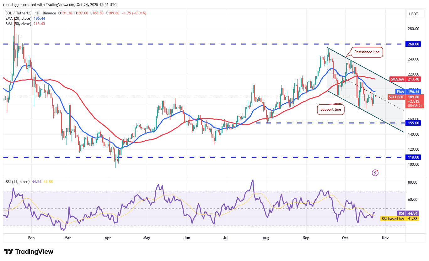The image size is (429, 261).
Task: Click the purple lightning quick-trade icon on the chart
Action: coord(375,172)
